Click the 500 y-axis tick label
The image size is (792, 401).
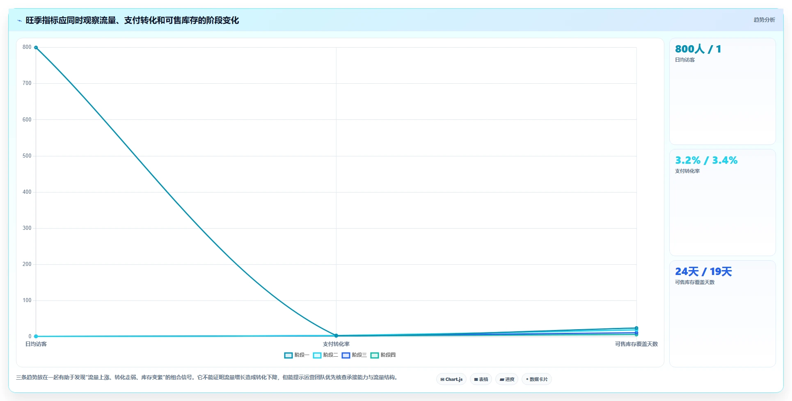27,156
